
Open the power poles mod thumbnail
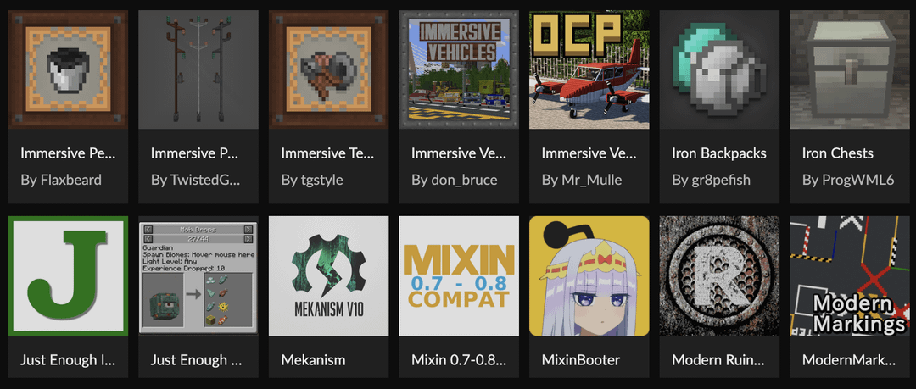(x=198, y=69)
